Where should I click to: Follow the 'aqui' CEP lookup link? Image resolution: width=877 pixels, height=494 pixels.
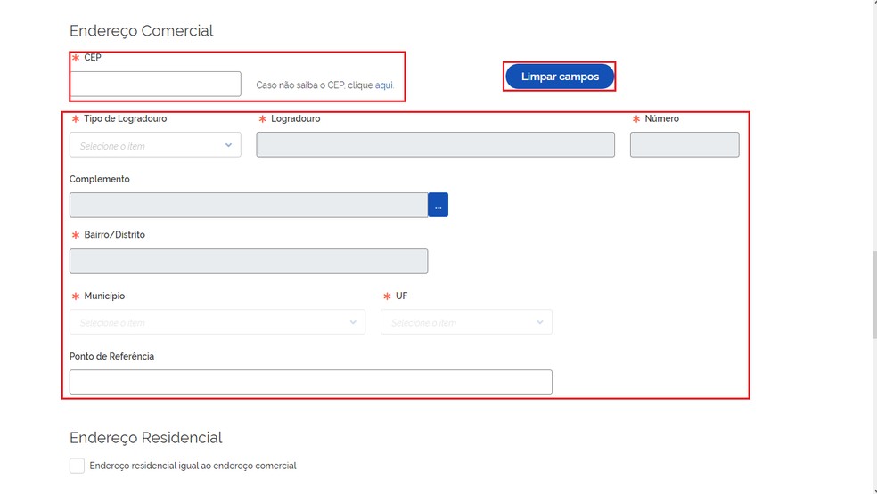384,85
